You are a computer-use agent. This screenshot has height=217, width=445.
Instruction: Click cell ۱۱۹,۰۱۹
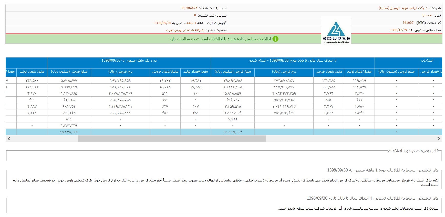pyautogui.click(x=359, y=81)
